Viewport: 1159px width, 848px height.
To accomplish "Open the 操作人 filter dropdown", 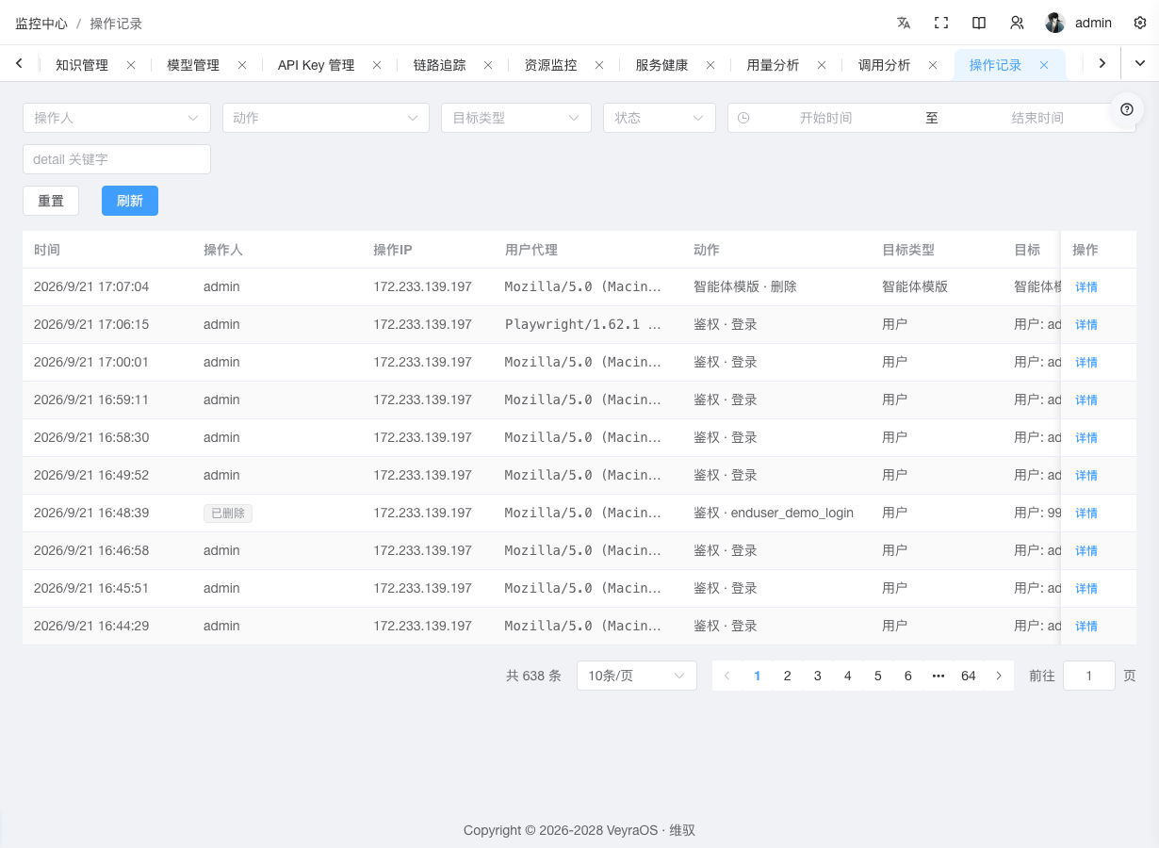I will pos(117,118).
